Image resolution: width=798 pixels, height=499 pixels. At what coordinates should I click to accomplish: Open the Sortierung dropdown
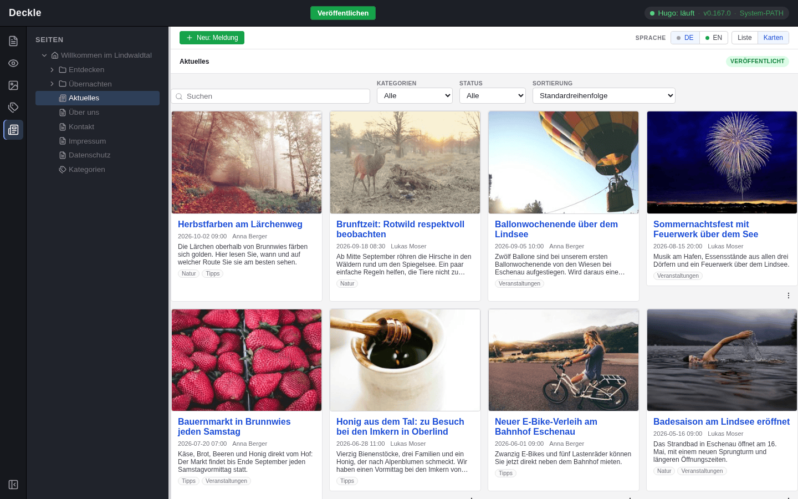(604, 96)
